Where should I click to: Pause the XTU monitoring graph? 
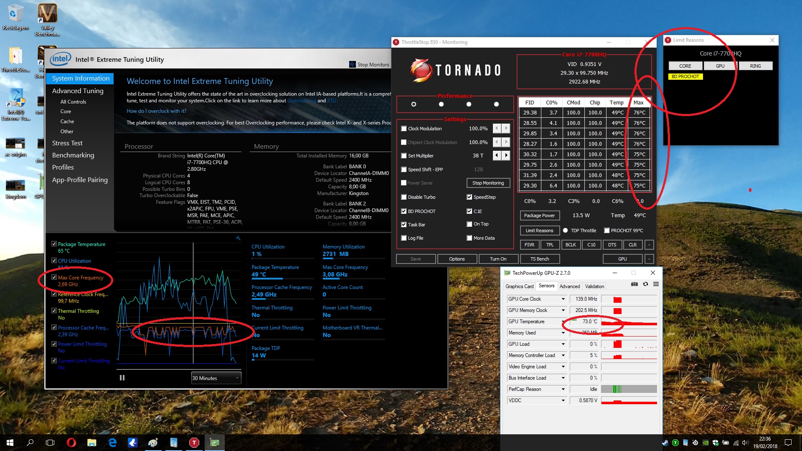pos(122,378)
